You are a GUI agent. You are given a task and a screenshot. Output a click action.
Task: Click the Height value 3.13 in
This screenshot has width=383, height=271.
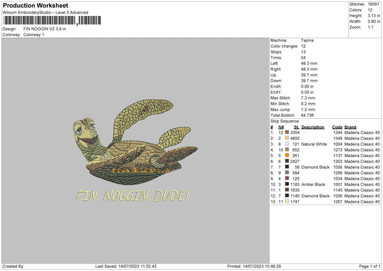click(x=373, y=15)
